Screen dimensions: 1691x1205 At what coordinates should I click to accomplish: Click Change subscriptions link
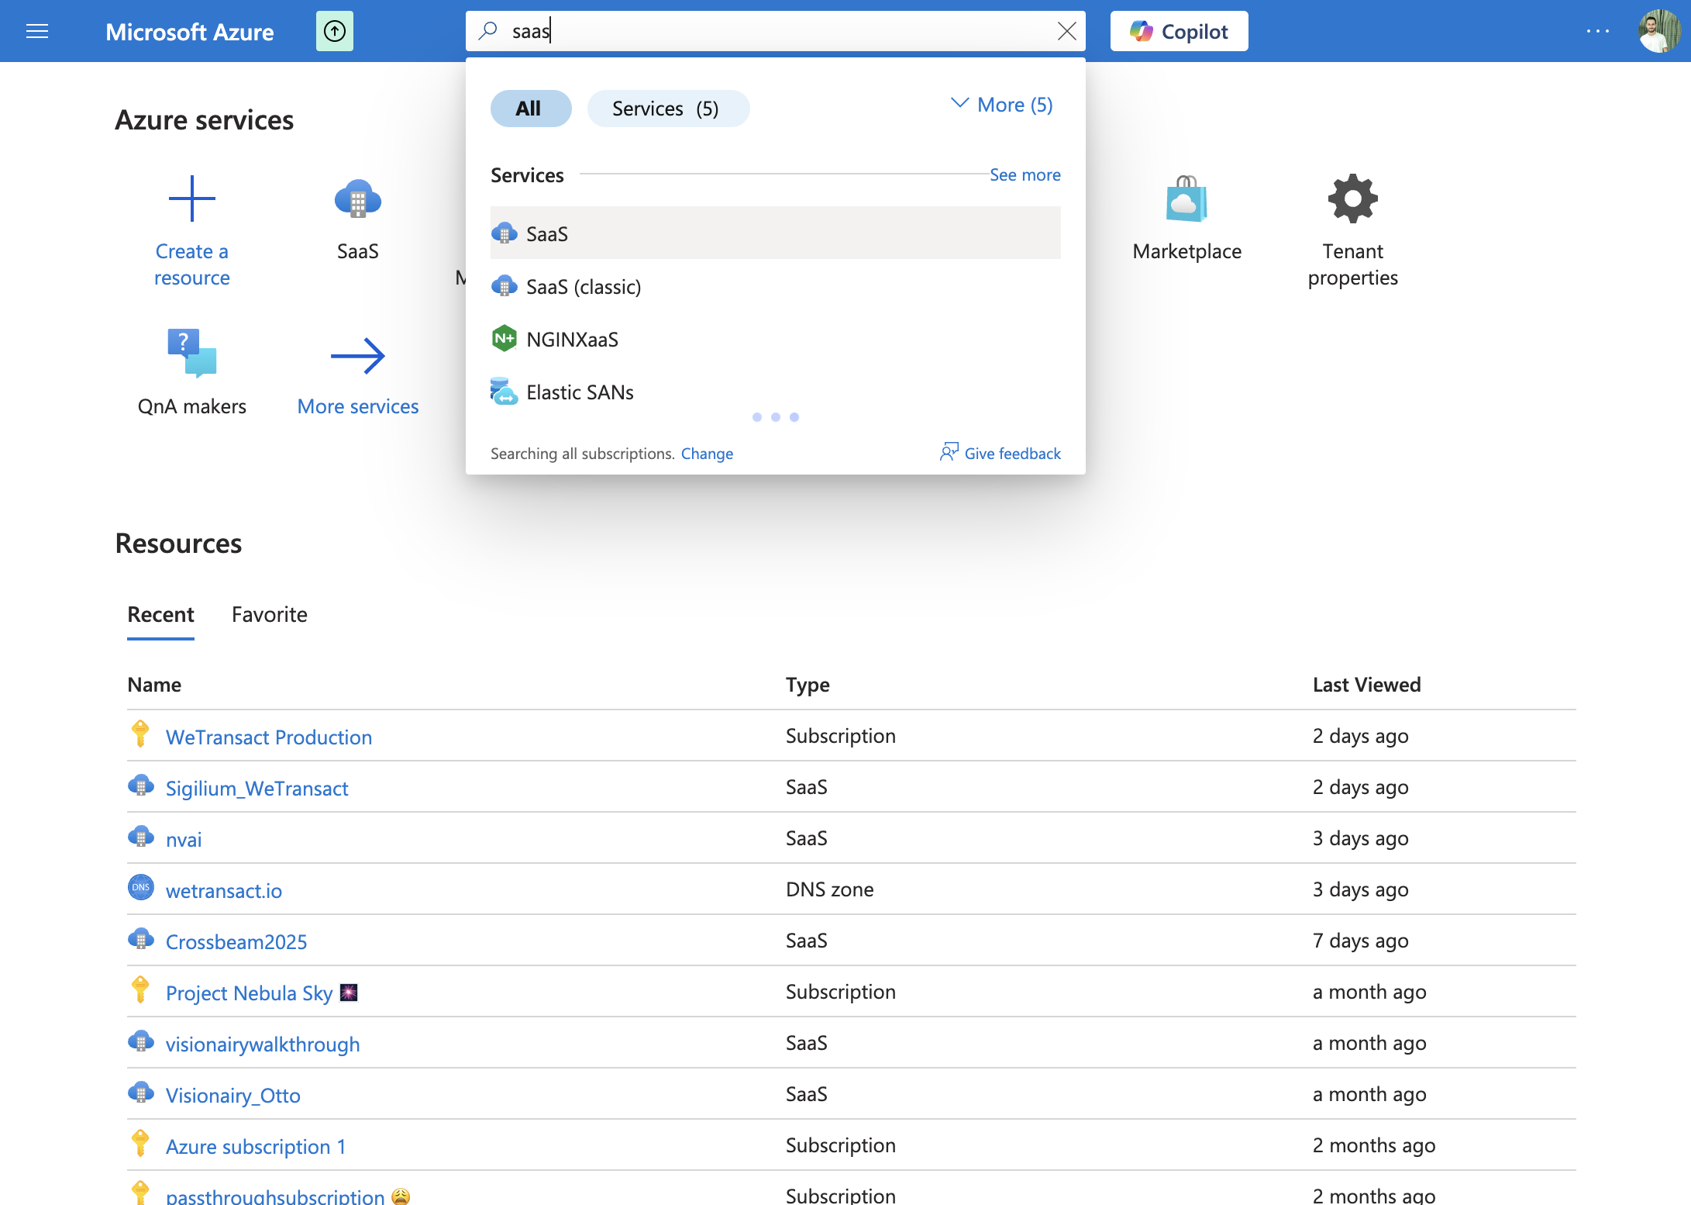click(x=707, y=454)
